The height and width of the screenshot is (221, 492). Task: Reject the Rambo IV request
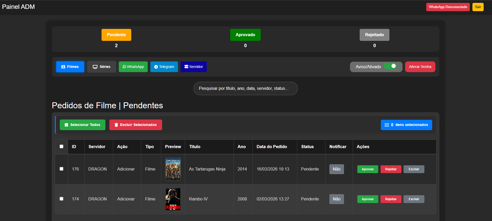click(391, 199)
